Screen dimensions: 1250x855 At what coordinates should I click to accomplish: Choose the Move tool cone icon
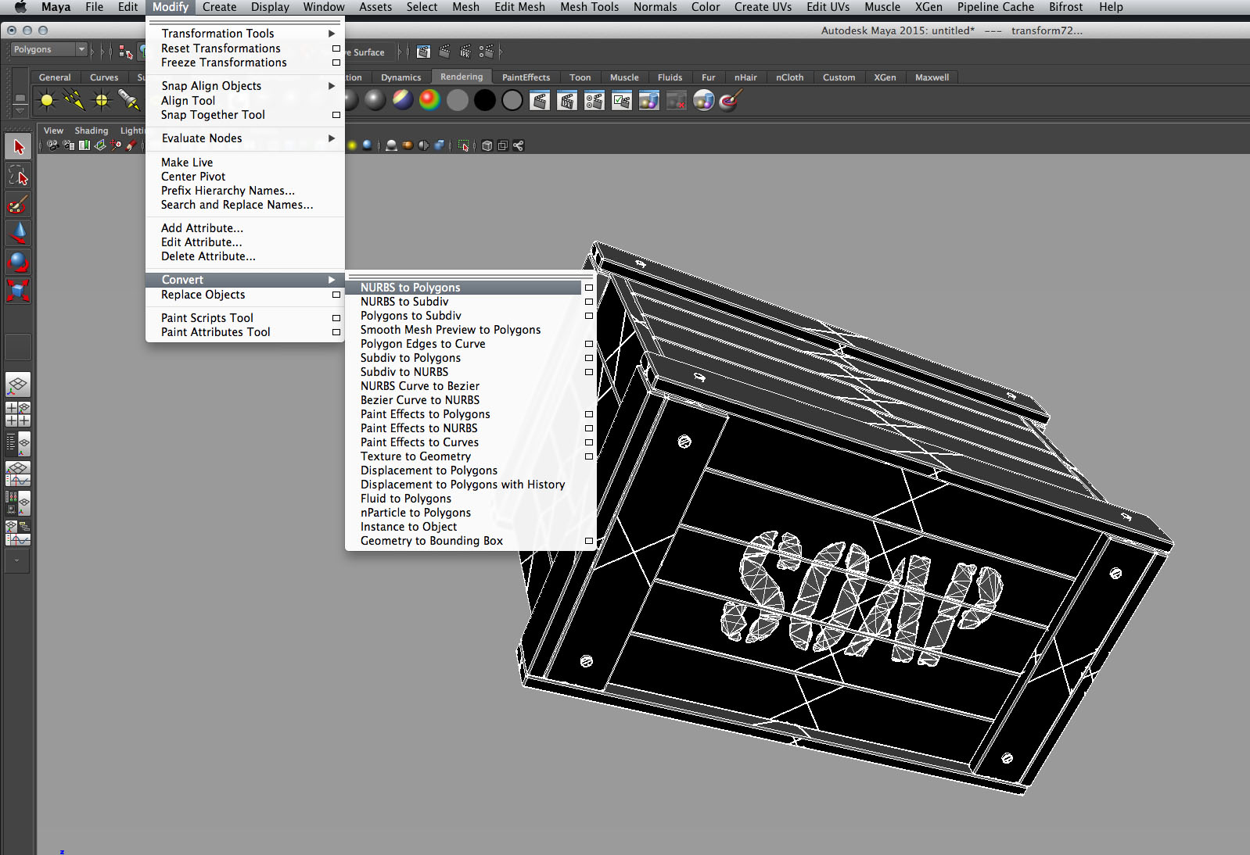pos(18,233)
